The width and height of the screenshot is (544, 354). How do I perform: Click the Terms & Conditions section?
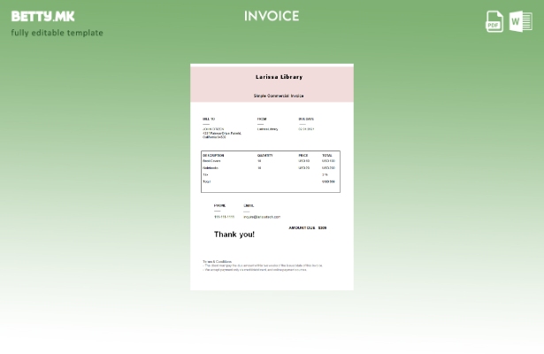coord(218,262)
